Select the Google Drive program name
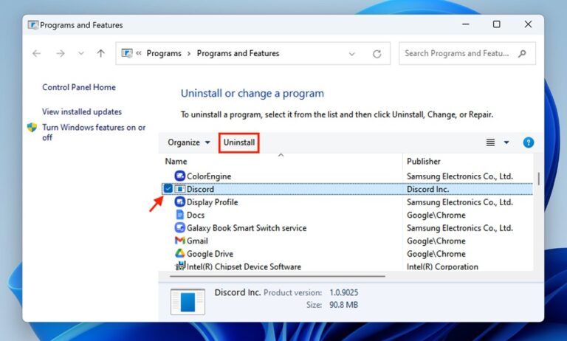 pos(210,254)
